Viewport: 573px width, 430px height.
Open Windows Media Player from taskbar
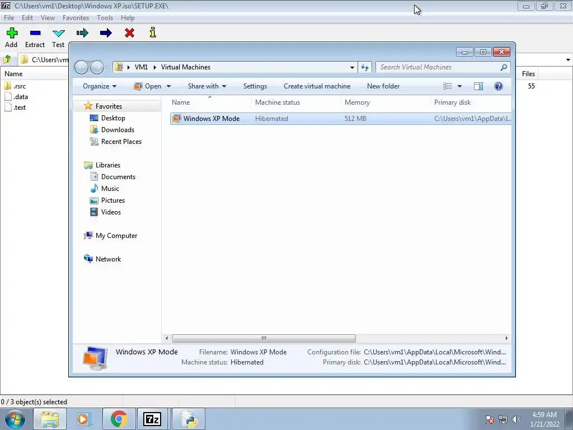[x=84, y=419]
